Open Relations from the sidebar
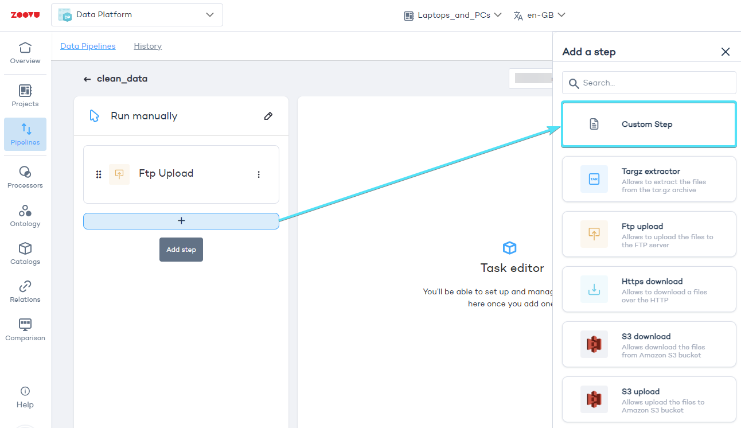741x428 pixels. (25, 291)
